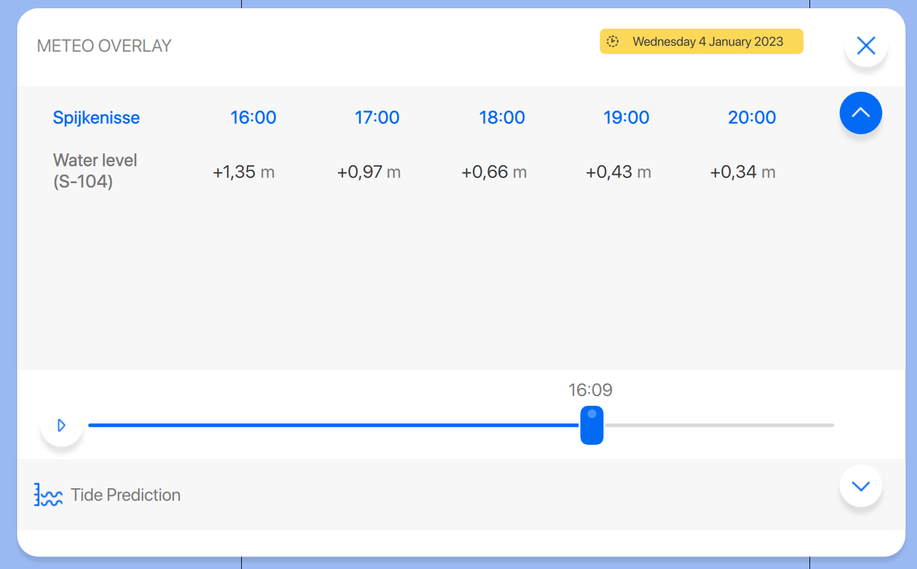The height and width of the screenshot is (569, 917).
Task: Close the Meteo Overlay panel
Action: coord(865,46)
